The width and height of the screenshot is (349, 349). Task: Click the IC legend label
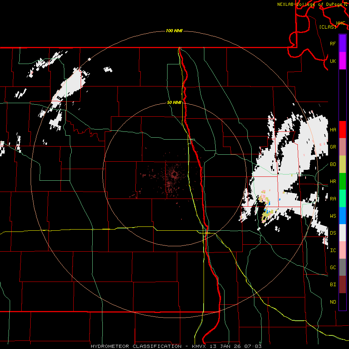pyautogui.click(x=333, y=251)
